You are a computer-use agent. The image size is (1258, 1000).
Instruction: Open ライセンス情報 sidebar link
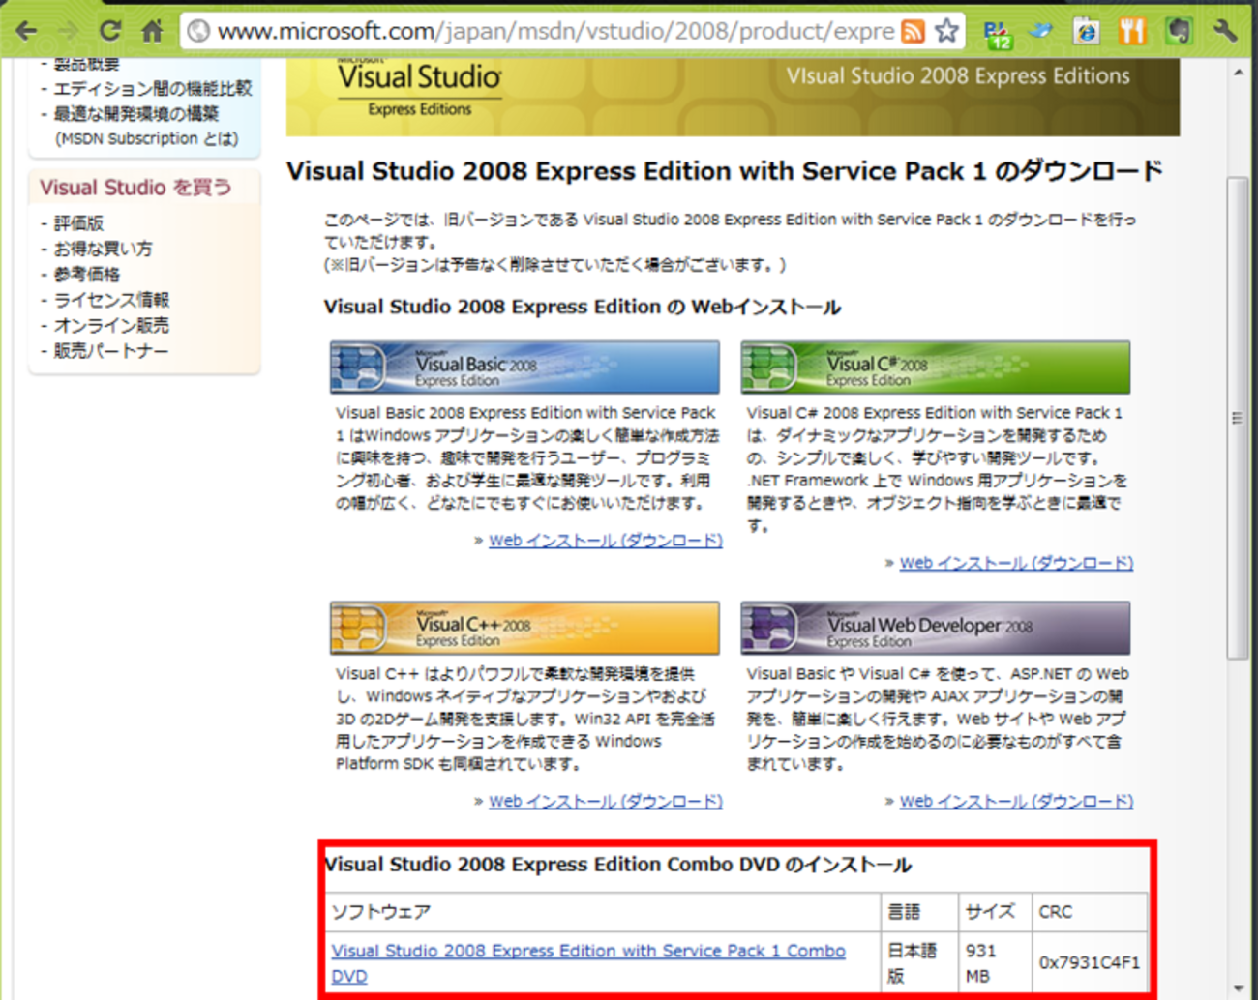click(111, 300)
